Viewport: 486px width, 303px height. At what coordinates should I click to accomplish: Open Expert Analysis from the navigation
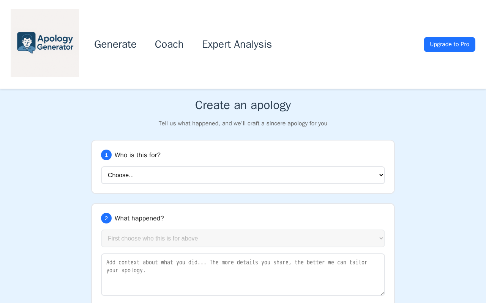237,44
